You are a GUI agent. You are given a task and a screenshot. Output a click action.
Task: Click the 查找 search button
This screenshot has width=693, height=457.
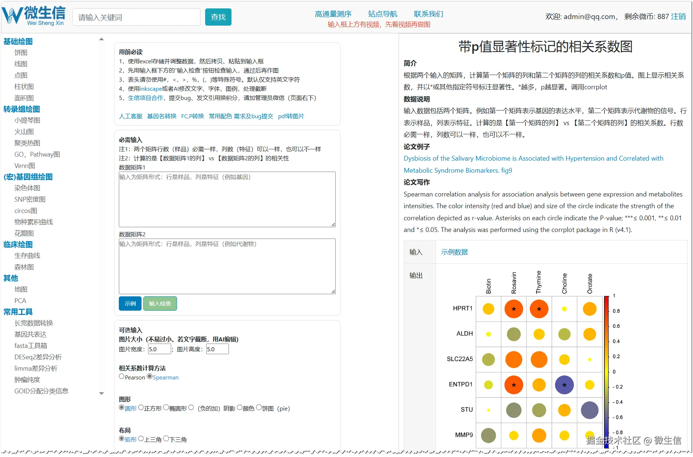(218, 17)
